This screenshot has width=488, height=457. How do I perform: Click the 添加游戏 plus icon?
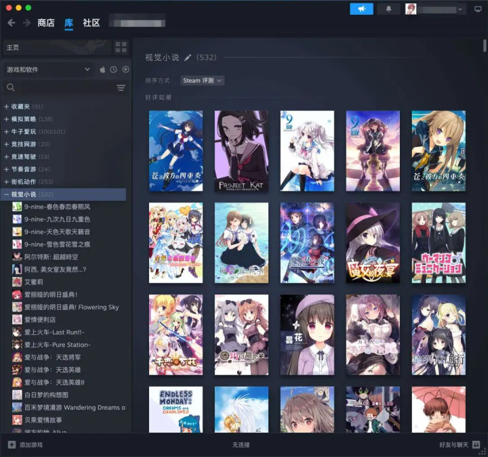pyautogui.click(x=12, y=444)
